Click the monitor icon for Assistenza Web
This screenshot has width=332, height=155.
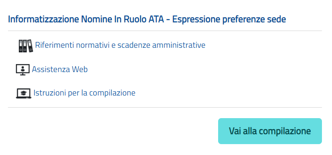(x=23, y=70)
